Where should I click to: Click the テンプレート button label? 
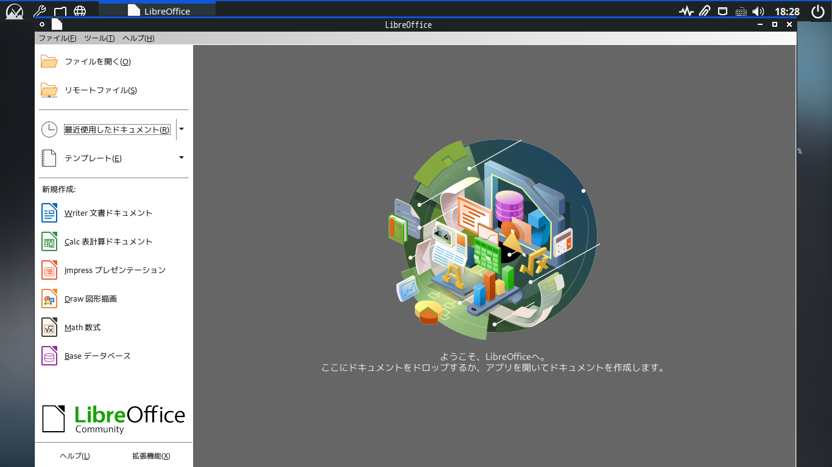(93, 159)
